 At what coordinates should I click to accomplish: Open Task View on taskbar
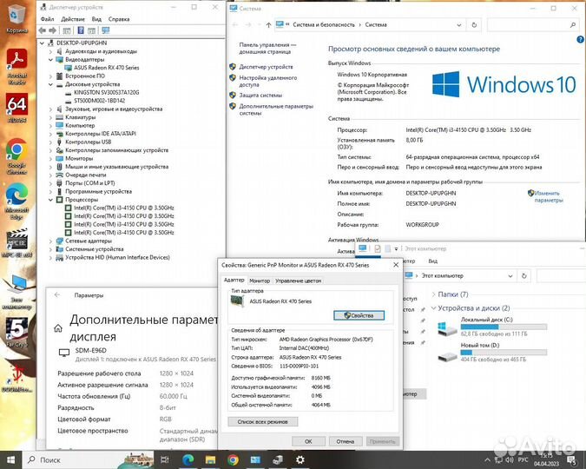click(165, 459)
